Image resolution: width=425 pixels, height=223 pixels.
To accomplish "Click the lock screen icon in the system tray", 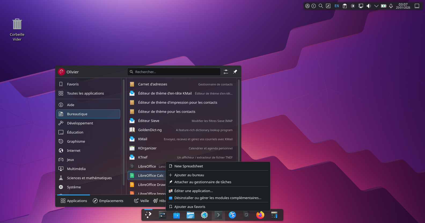I will coord(307,6).
